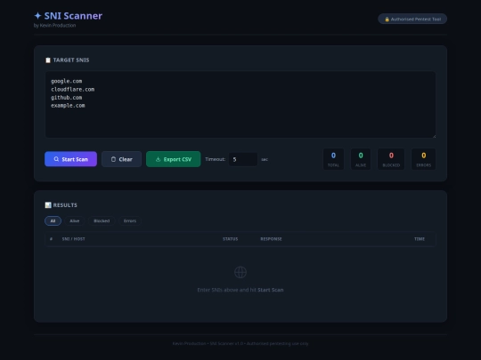This screenshot has height=360, width=481.
Task: Click the sparkle logo icon next to SNI Scanner
Action: pyautogui.click(x=37, y=16)
